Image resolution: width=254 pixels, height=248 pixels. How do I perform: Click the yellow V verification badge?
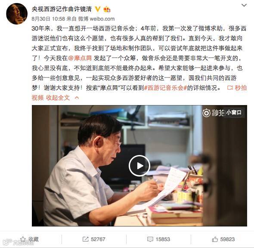point(98,9)
